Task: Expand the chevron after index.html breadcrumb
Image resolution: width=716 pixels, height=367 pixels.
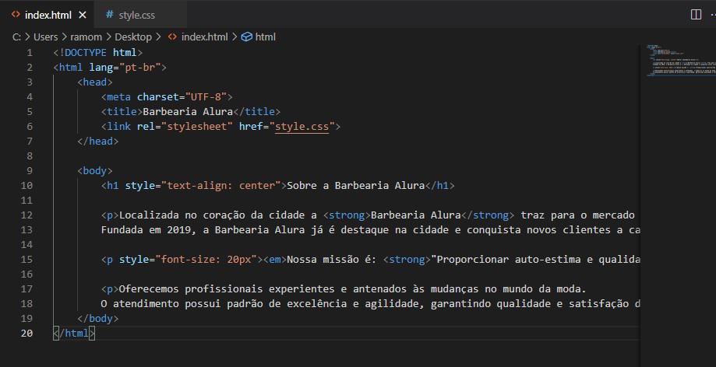Action: click(x=235, y=37)
